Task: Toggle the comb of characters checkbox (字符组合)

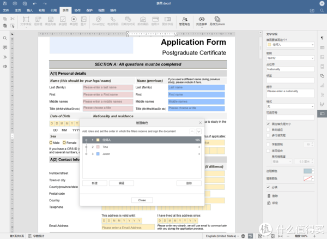Action: tap(268, 151)
